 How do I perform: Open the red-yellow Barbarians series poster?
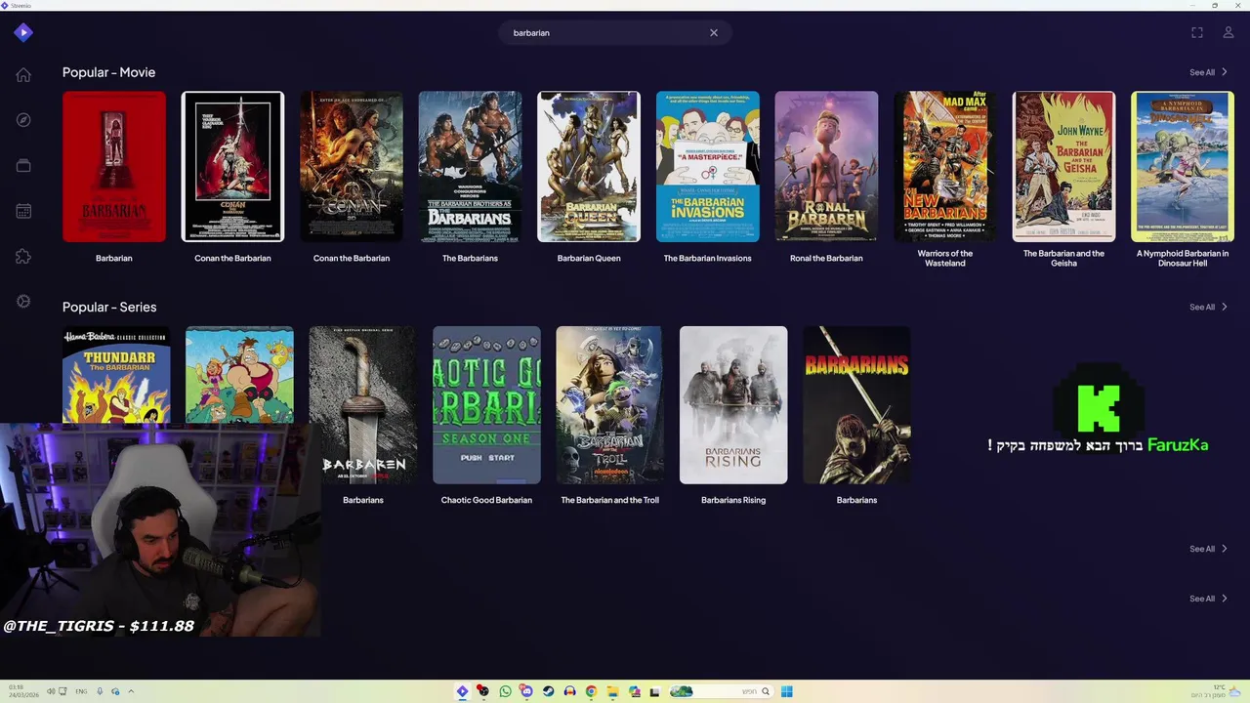[x=856, y=405]
